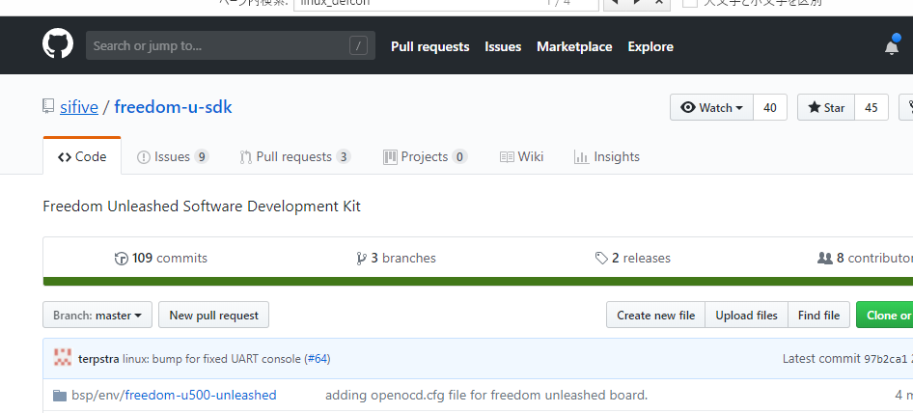The height and width of the screenshot is (413, 913).
Task: Open the GitHub Octocat home logo
Action: 58,44
